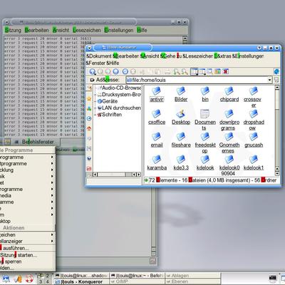Expand the Multimedia submenu in KDE menu

click(27, 195)
